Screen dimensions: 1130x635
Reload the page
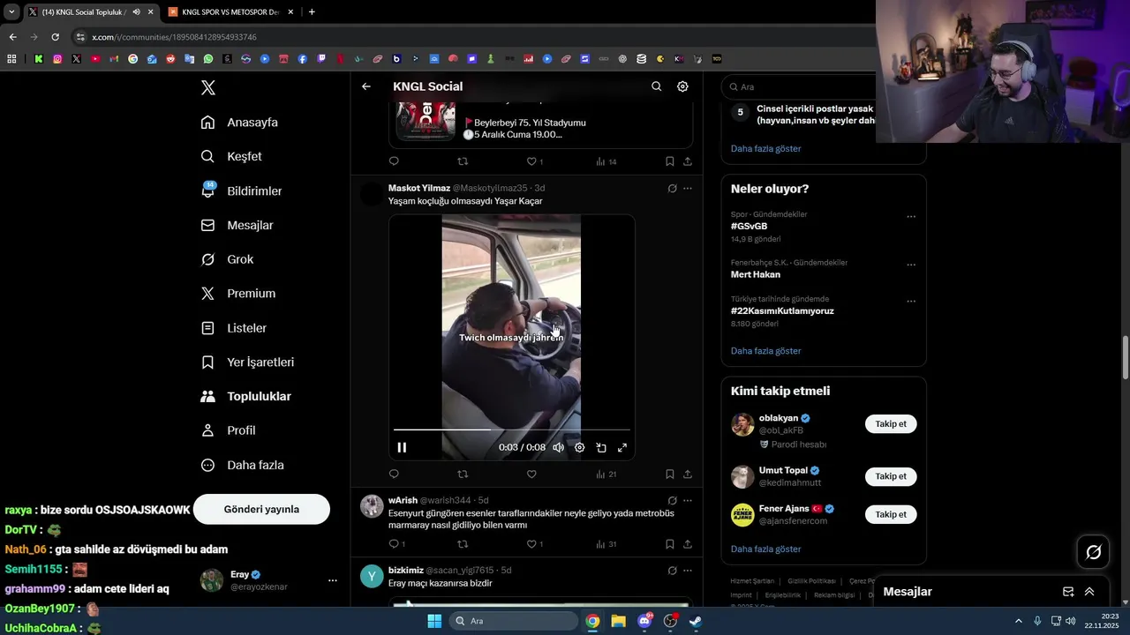click(x=55, y=37)
